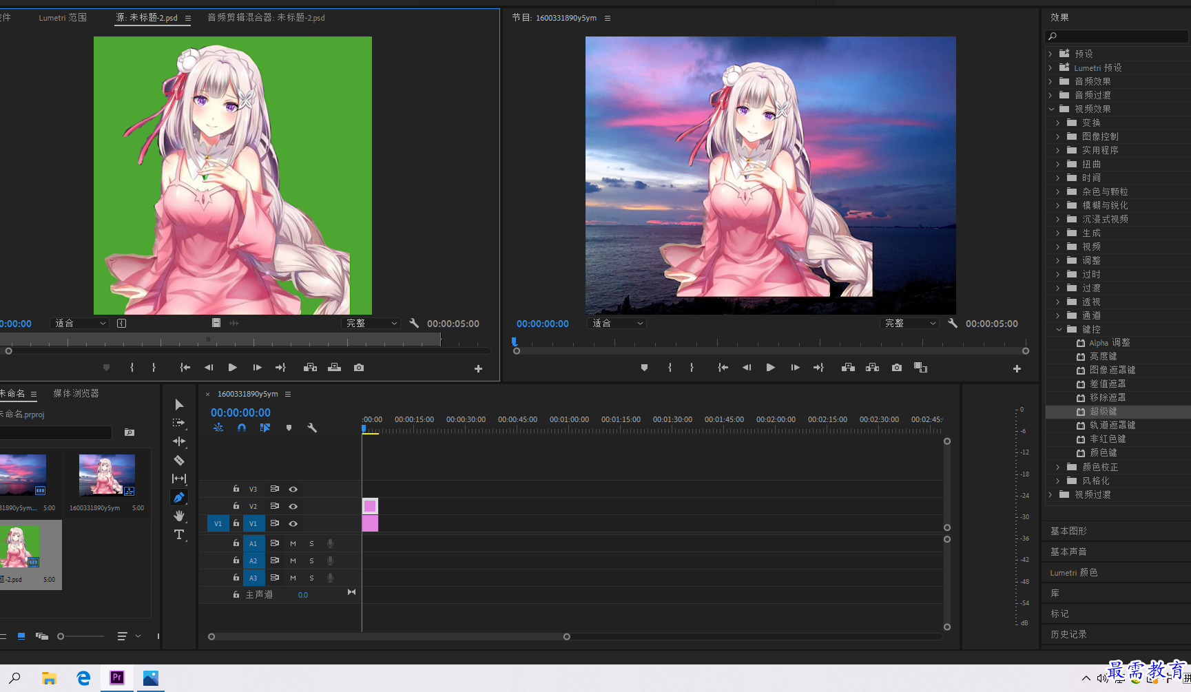The width and height of the screenshot is (1191, 692).
Task: Open program monitor settings wrench
Action: pos(953,323)
